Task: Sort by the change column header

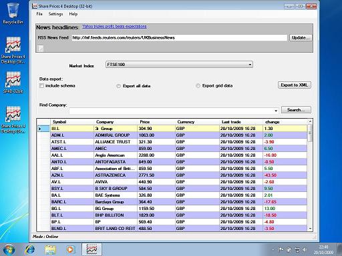Action: pos(285,122)
